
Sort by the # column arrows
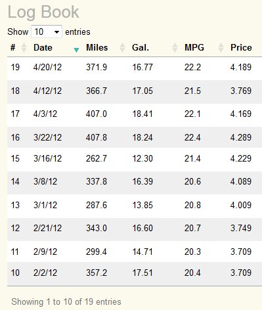pyautogui.click(x=24, y=48)
